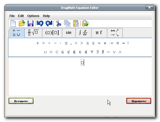
Task: Insert the plus-minus symbol
Action: pos(66,43)
